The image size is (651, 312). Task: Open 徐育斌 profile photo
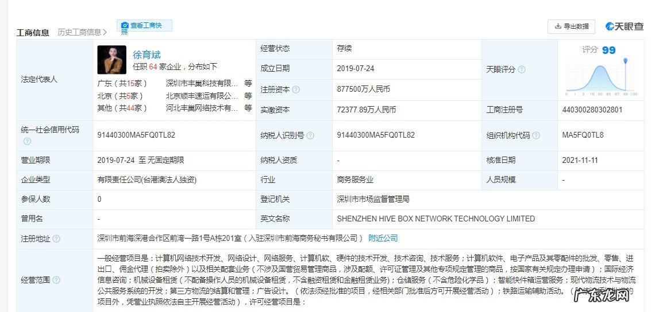coord(111,60)
